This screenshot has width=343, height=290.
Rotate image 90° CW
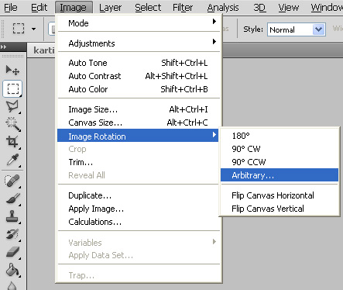pyautogui.click(x=280, y=149)
